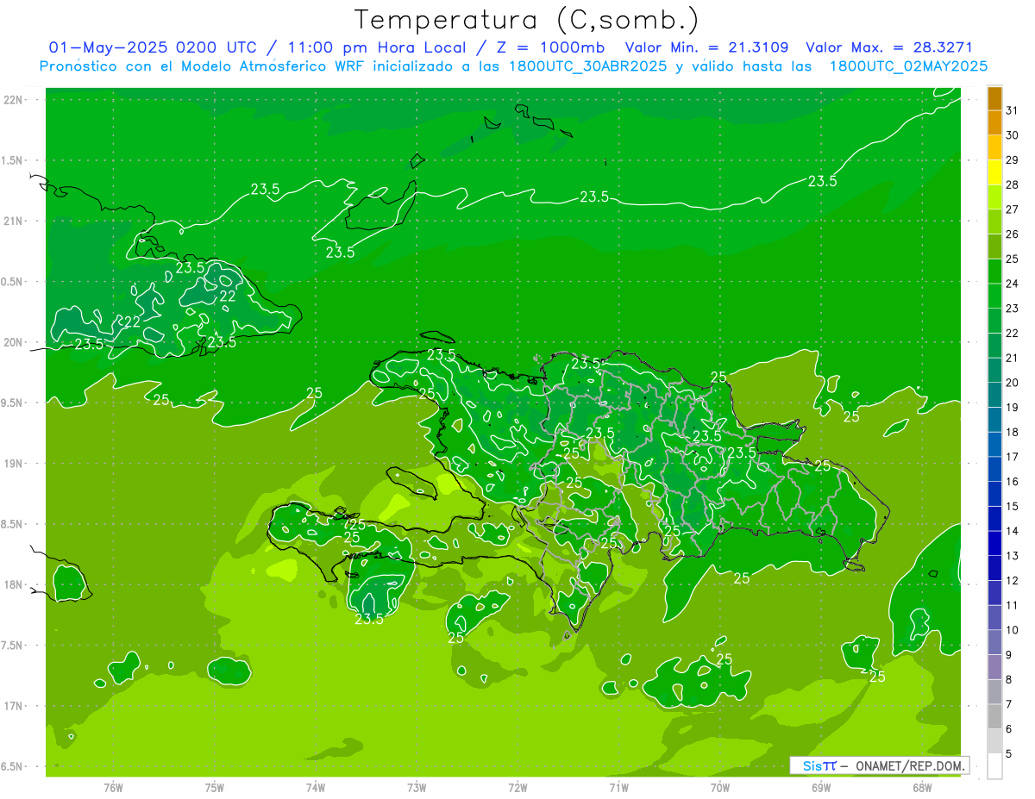Click the '76W' longitude axis label

(x=113, y=787)
